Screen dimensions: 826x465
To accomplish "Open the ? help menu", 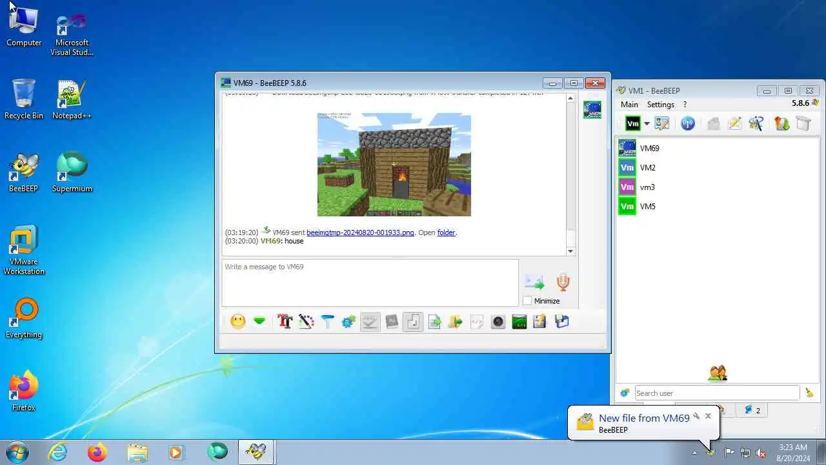I will [x=685, y=105].
